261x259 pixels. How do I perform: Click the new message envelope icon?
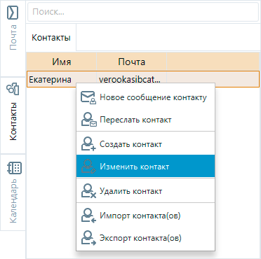(x=88, y=97)
